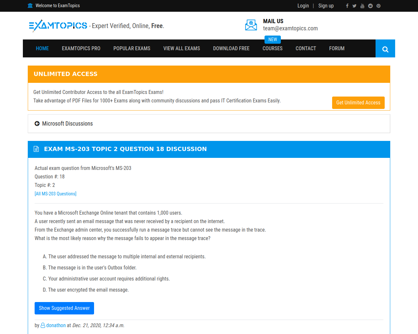Open the Home menu item
This screenshot has width=418, height=334.
[x=42, y=49]
